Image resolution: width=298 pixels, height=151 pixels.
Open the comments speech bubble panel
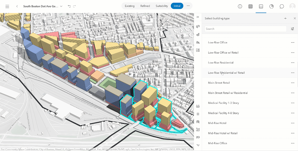tap(282, 6)
